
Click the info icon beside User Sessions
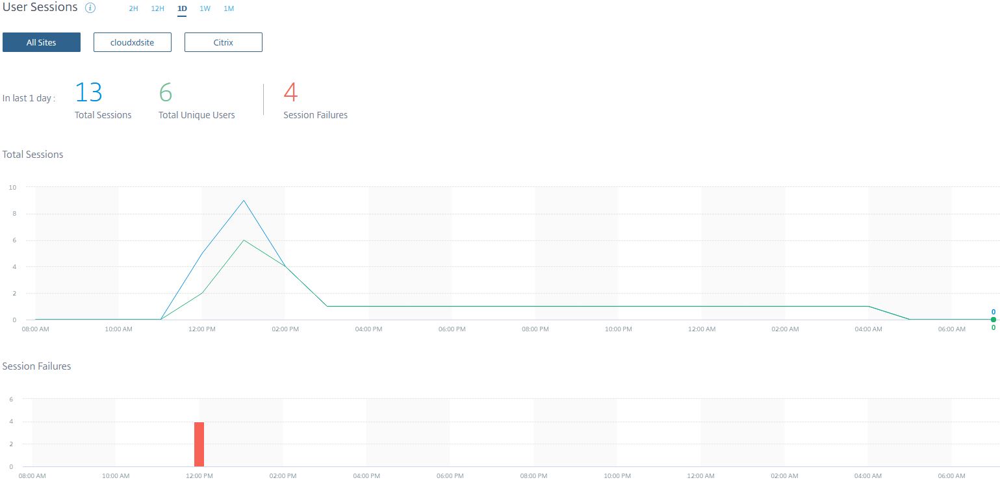click(90, 8)
